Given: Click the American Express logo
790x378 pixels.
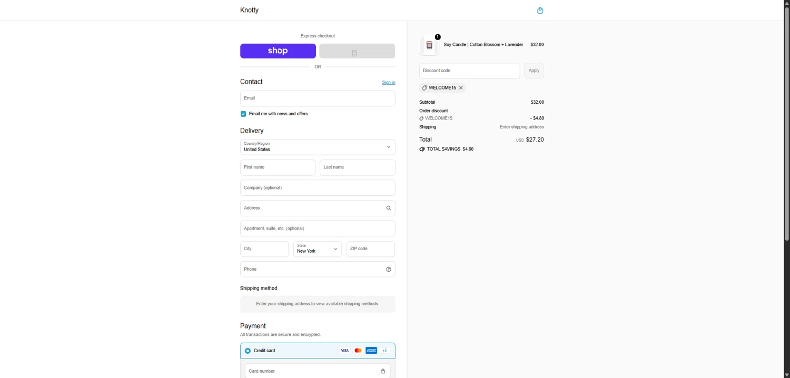Looking at the screenshot, I should coord(371,351).
